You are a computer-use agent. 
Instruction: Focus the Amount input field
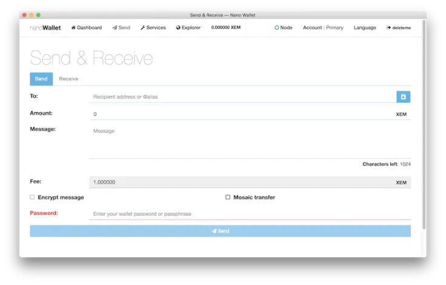[x=242, y=114]
